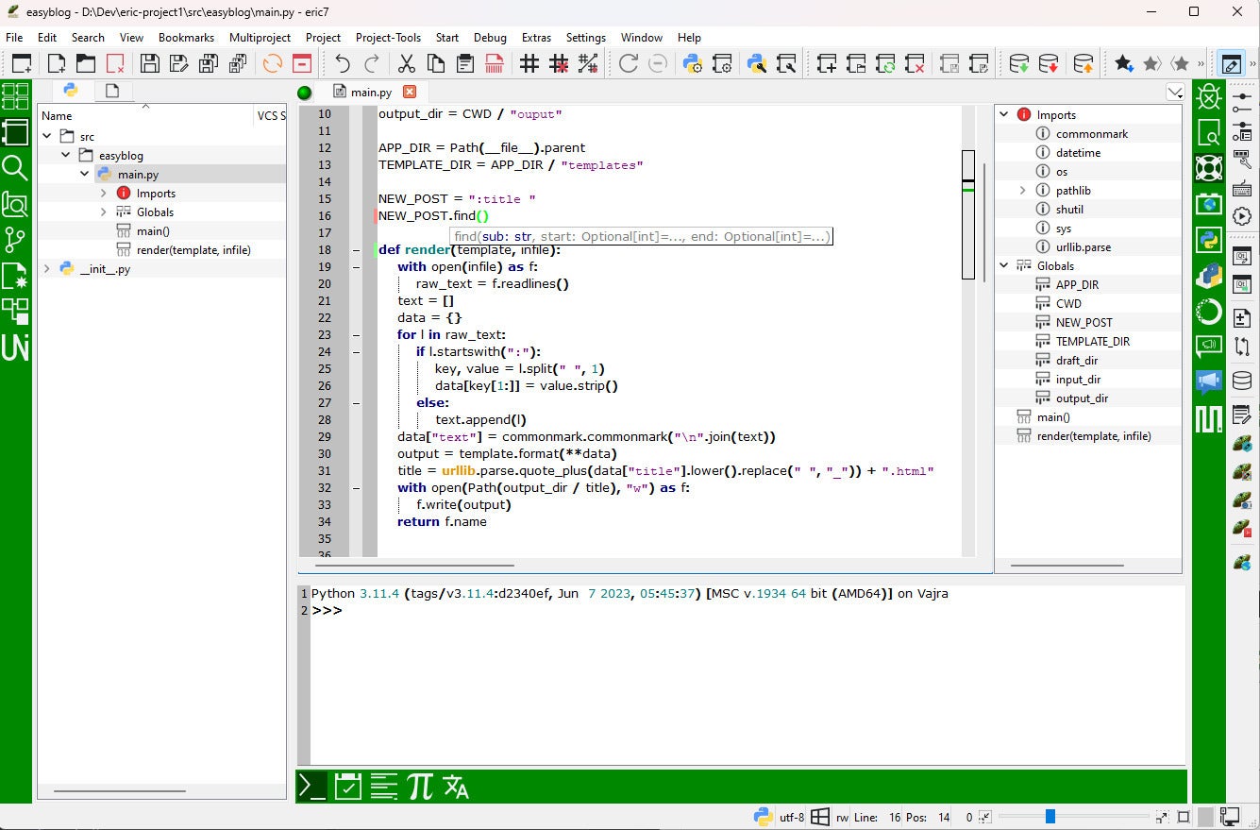Collapse the src folder in project tree

tap(47, 136)
